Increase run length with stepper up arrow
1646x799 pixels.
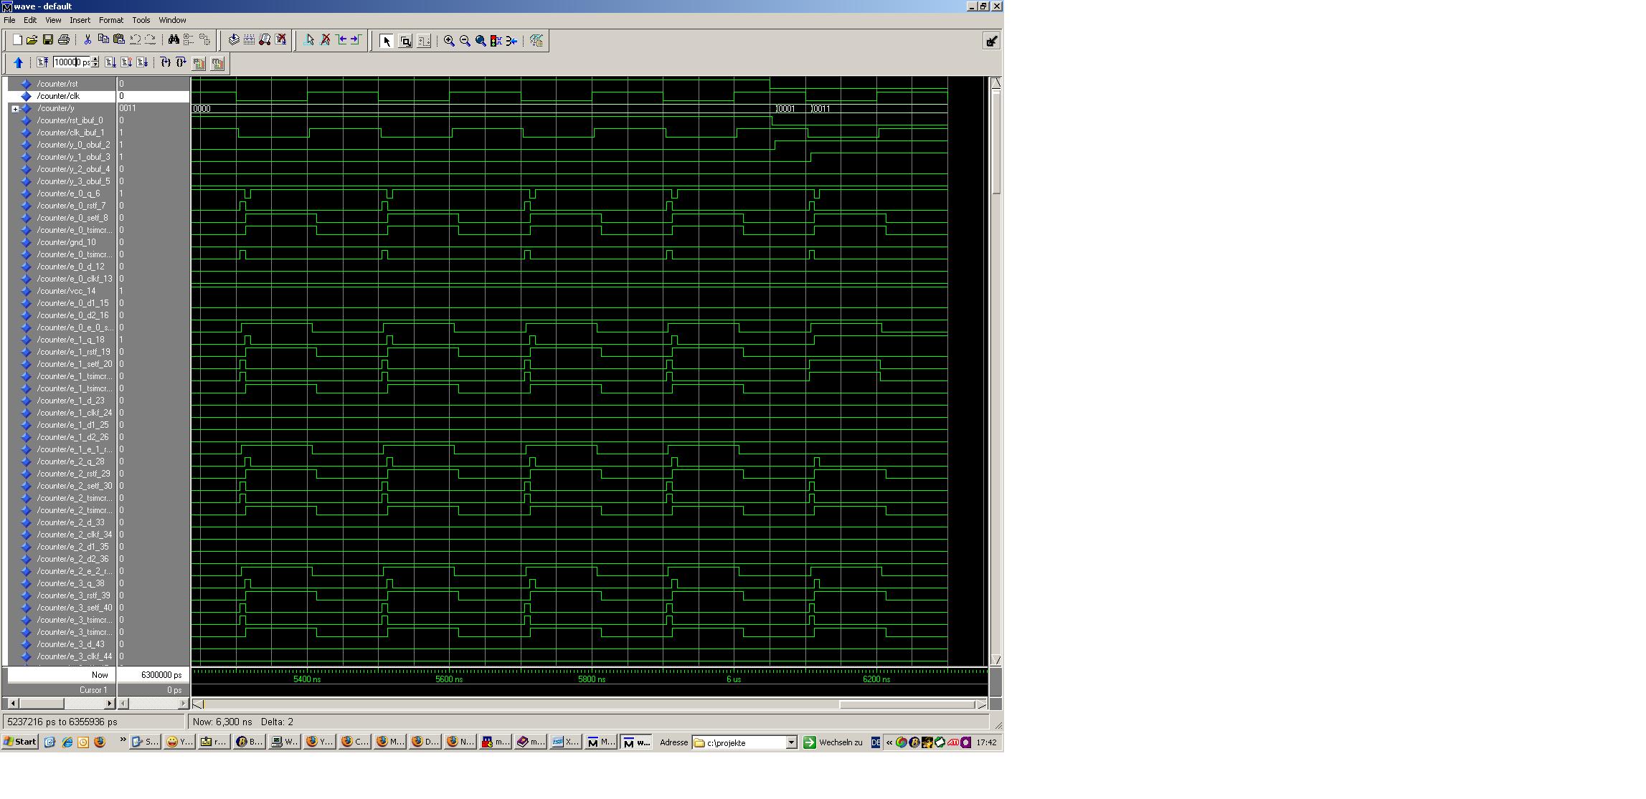click(x=95, y=60)
